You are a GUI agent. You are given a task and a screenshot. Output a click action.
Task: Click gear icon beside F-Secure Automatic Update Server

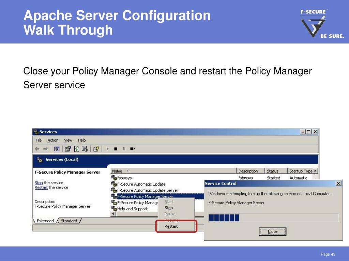[114, 190]
